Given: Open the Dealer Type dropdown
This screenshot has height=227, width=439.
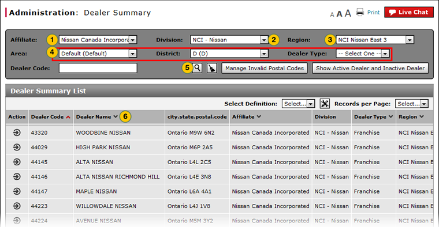Looking at the screenshot, I should 363,54.
